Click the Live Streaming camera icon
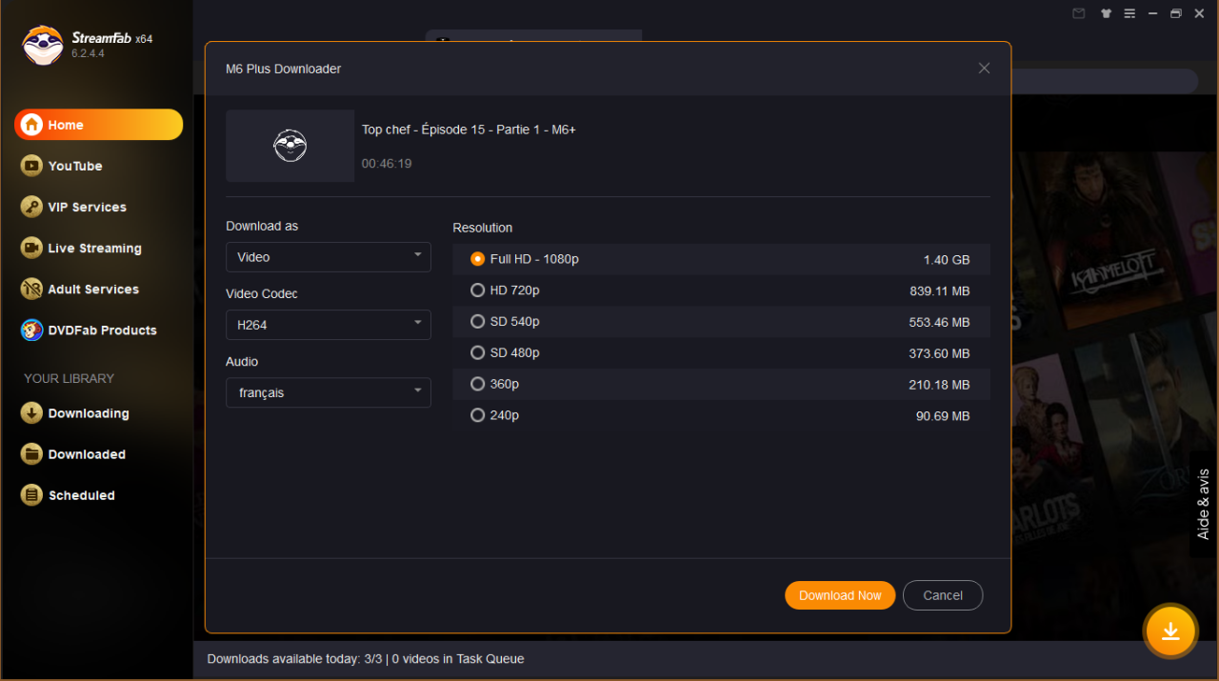The image size is (1219, 681). pos(32,248)
